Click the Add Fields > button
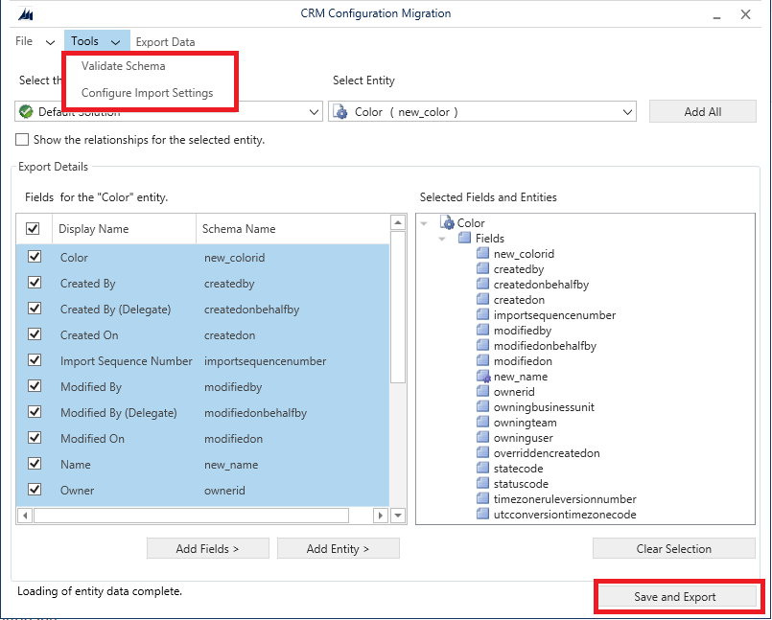The width and height of the screenshot is (772, 620). tap(207, 549)
